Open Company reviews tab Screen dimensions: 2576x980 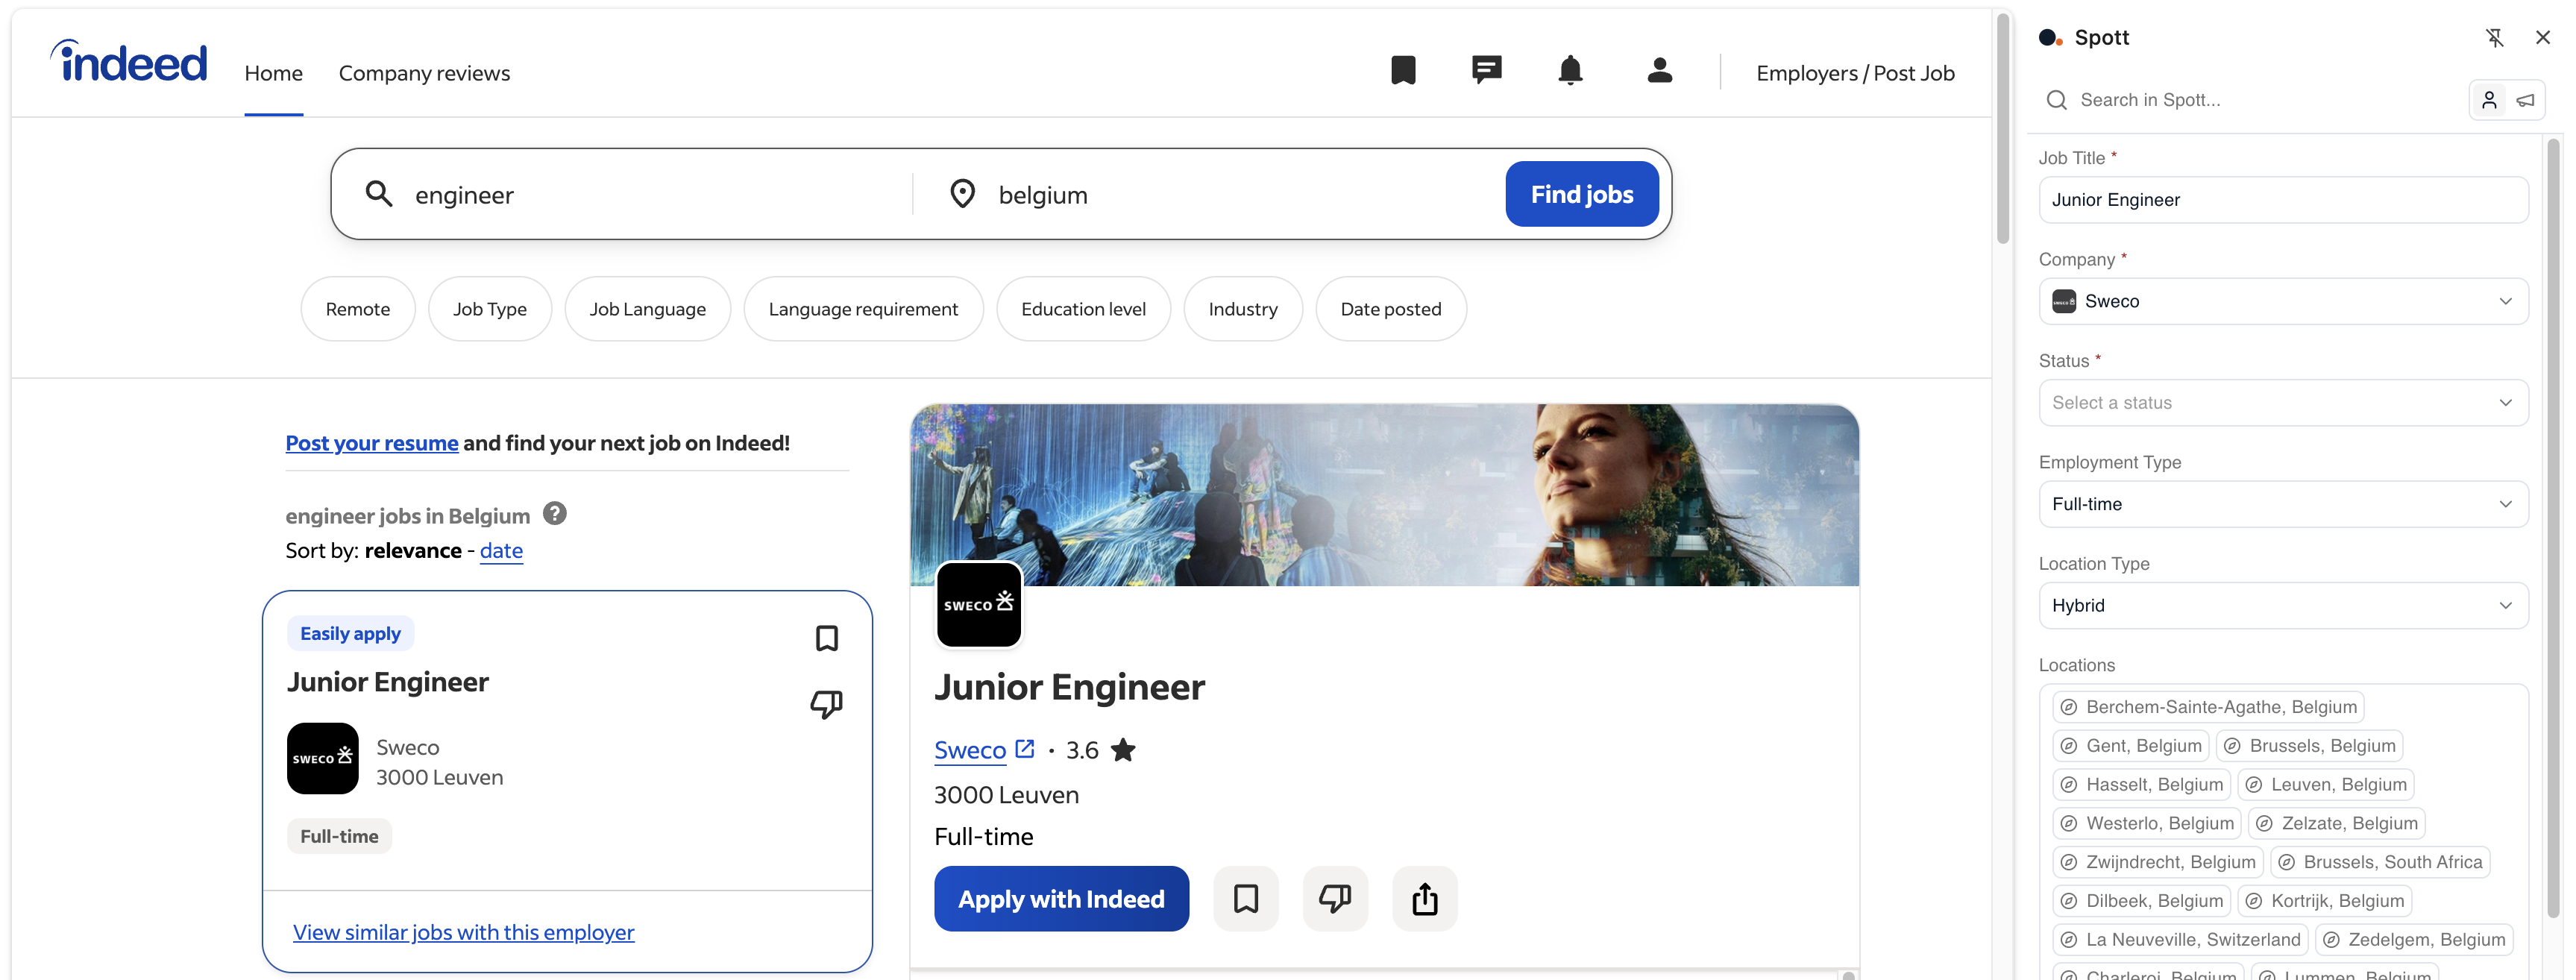tap(424, 73)
